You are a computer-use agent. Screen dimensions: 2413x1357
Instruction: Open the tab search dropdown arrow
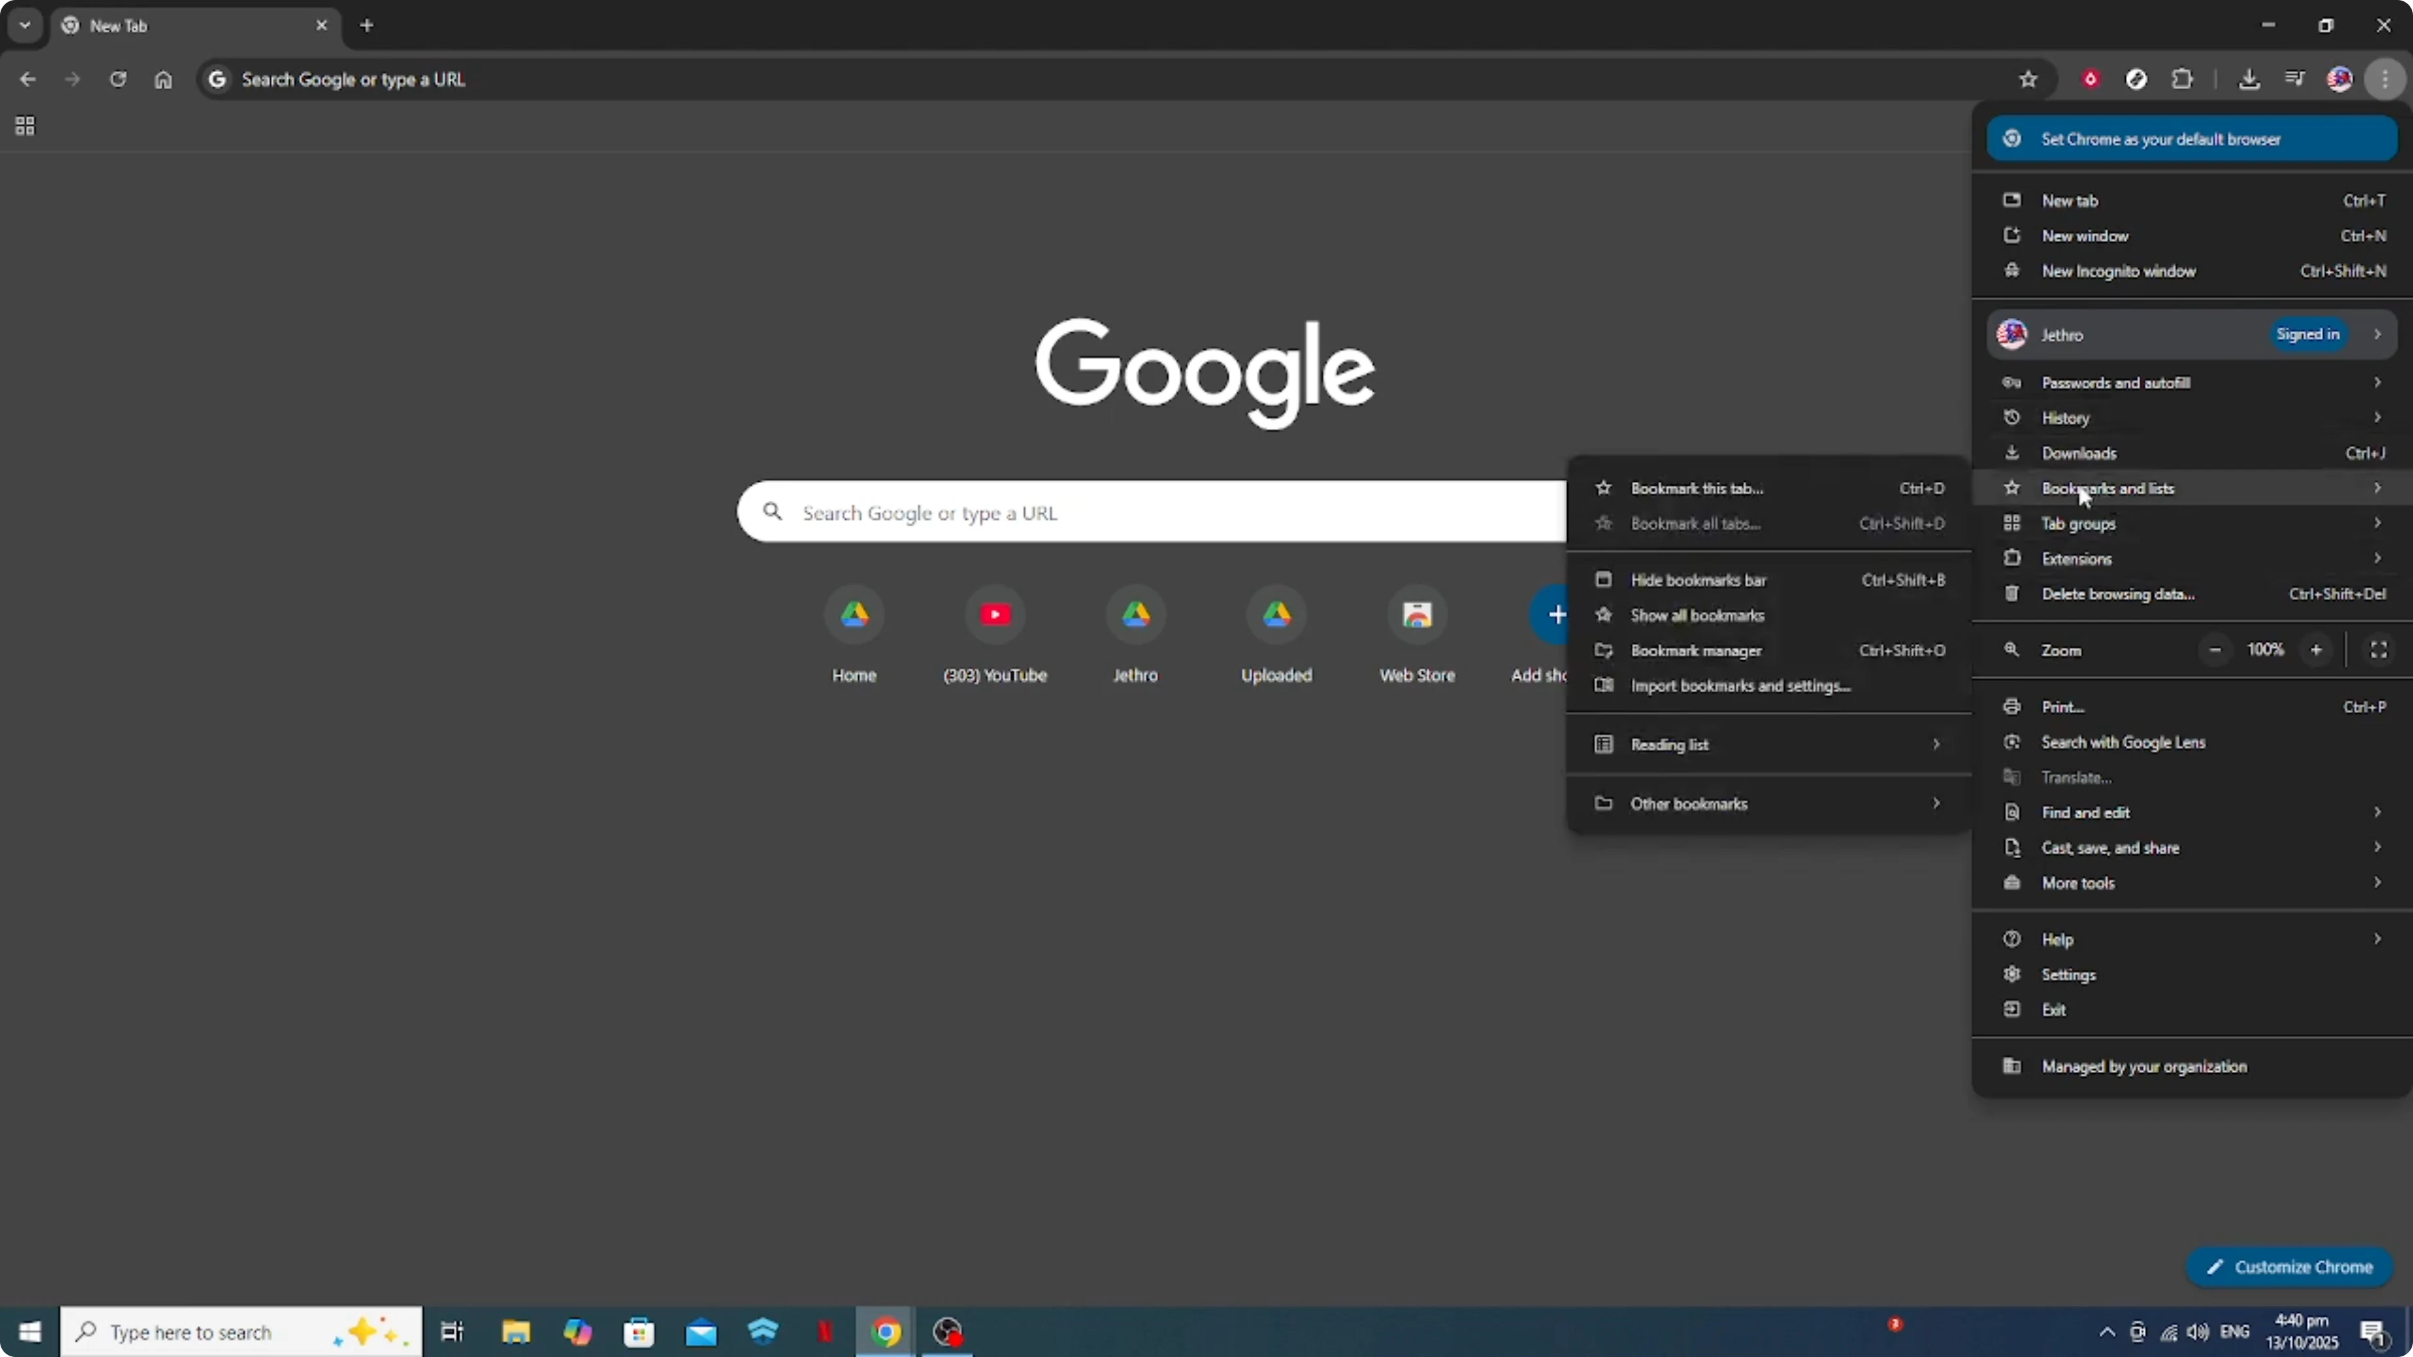click(26, 26)
